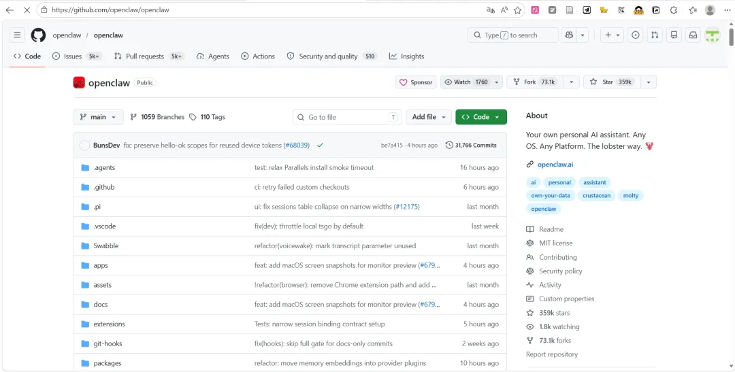735x372 pixels.
Task: View the 31,766 Commits history
Action: pos(471,146)
